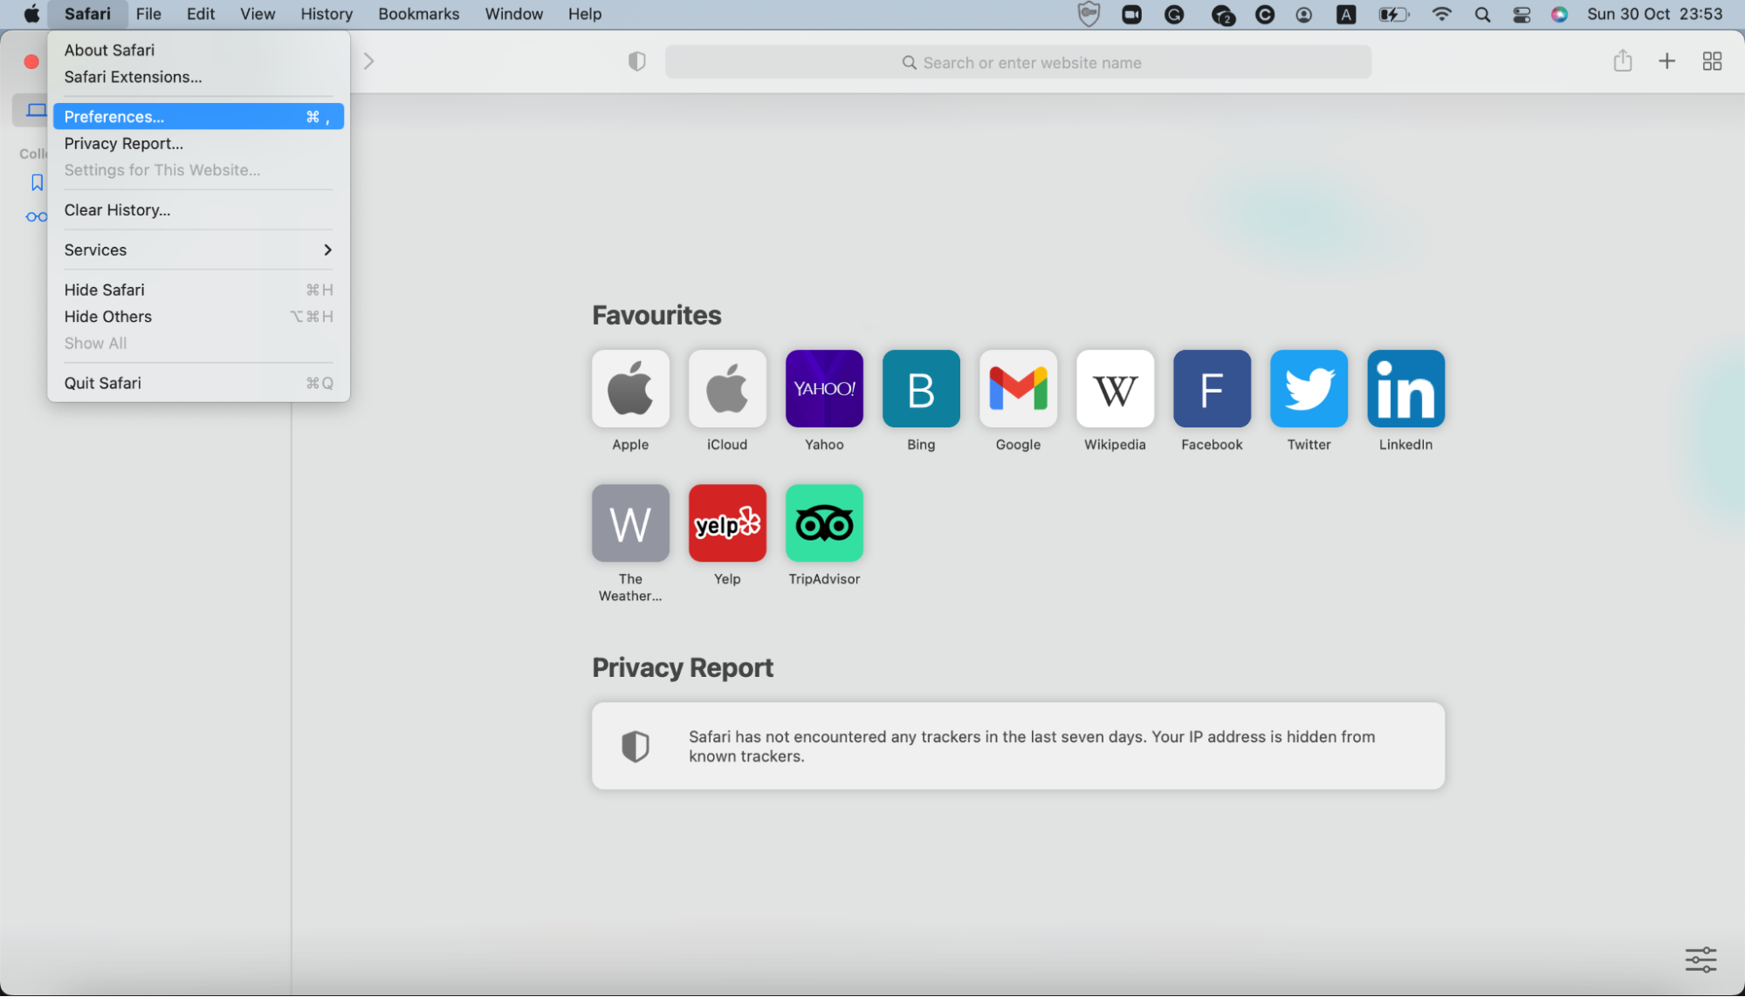This screenshot has height=997, width=1745.
Task: Open the Window menu
Action: pos(514,14)
